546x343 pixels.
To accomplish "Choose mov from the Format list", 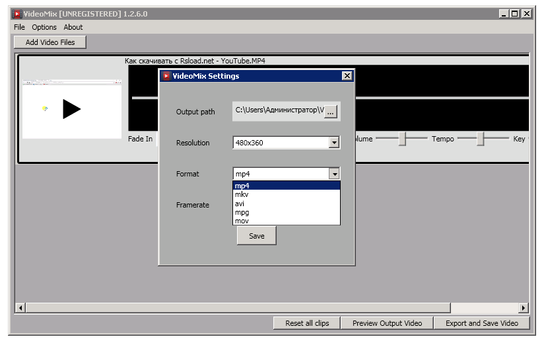I will pos(287,221).
